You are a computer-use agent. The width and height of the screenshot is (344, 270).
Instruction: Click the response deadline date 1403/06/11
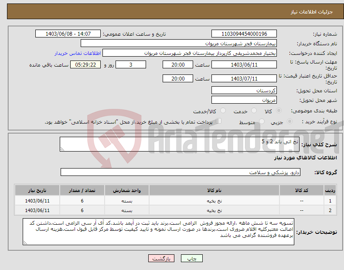coord(244,64)
